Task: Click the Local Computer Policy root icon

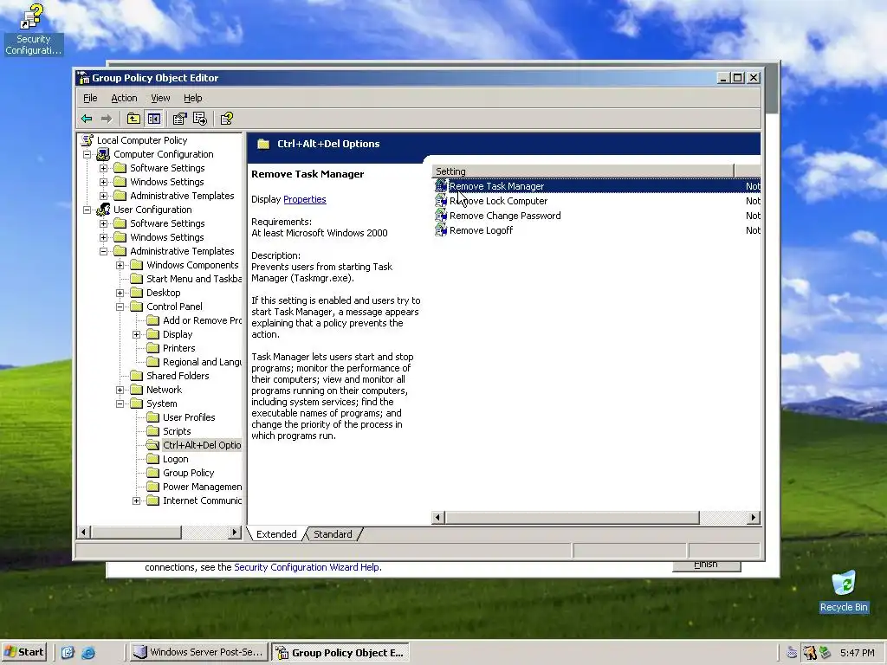Action: 87,140
